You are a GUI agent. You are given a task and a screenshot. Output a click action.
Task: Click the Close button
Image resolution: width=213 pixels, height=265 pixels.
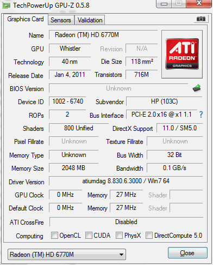(187, 253)
